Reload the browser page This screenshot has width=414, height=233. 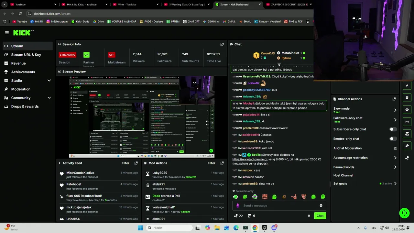pos(20,14)
